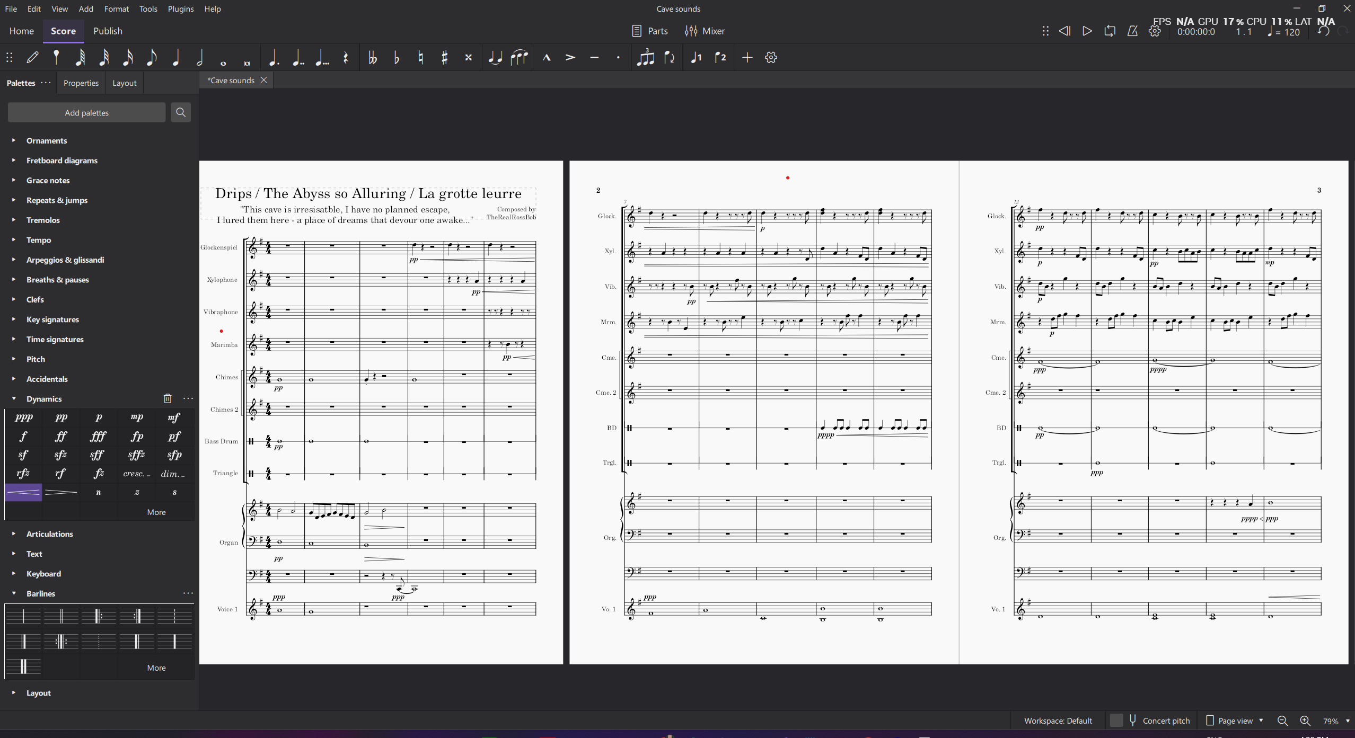This screenshot has width=1355, height=738.
Task: Open the Page view dropdown
Action: point(1235,721)
